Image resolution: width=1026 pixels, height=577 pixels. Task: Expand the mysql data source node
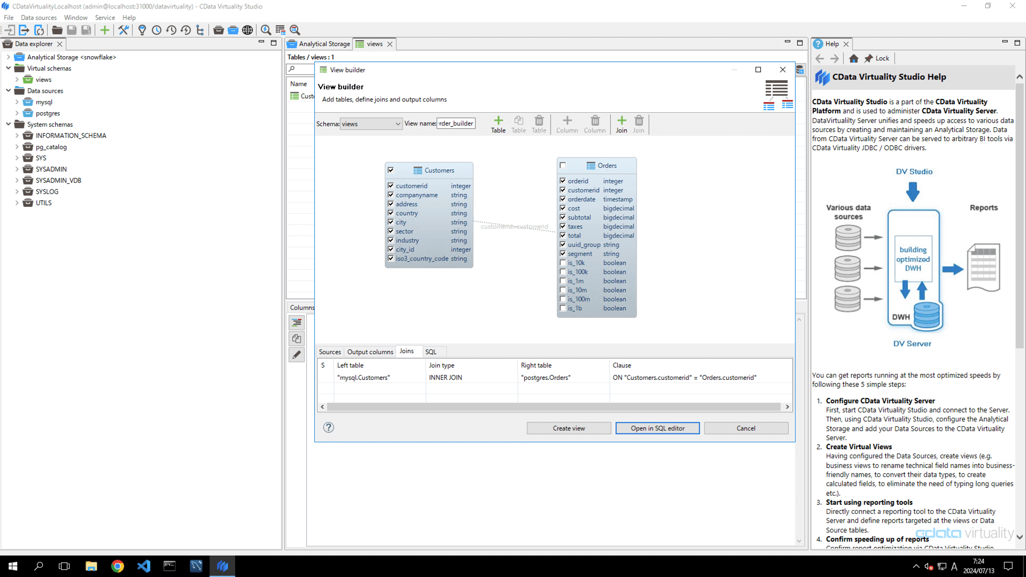click(17, 102)
